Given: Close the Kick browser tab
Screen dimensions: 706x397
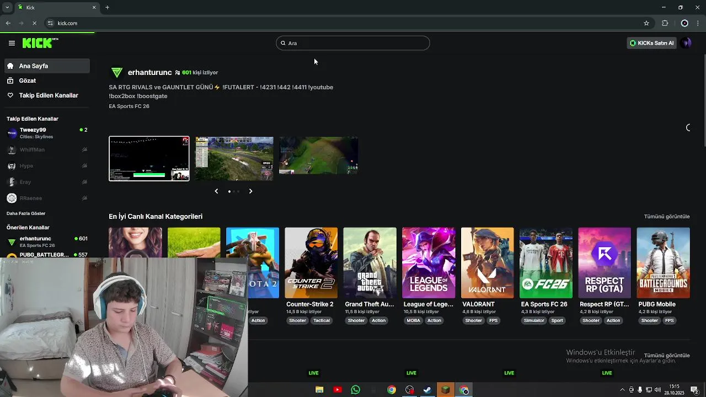Looking at the screenshot, I should [94, 7].
